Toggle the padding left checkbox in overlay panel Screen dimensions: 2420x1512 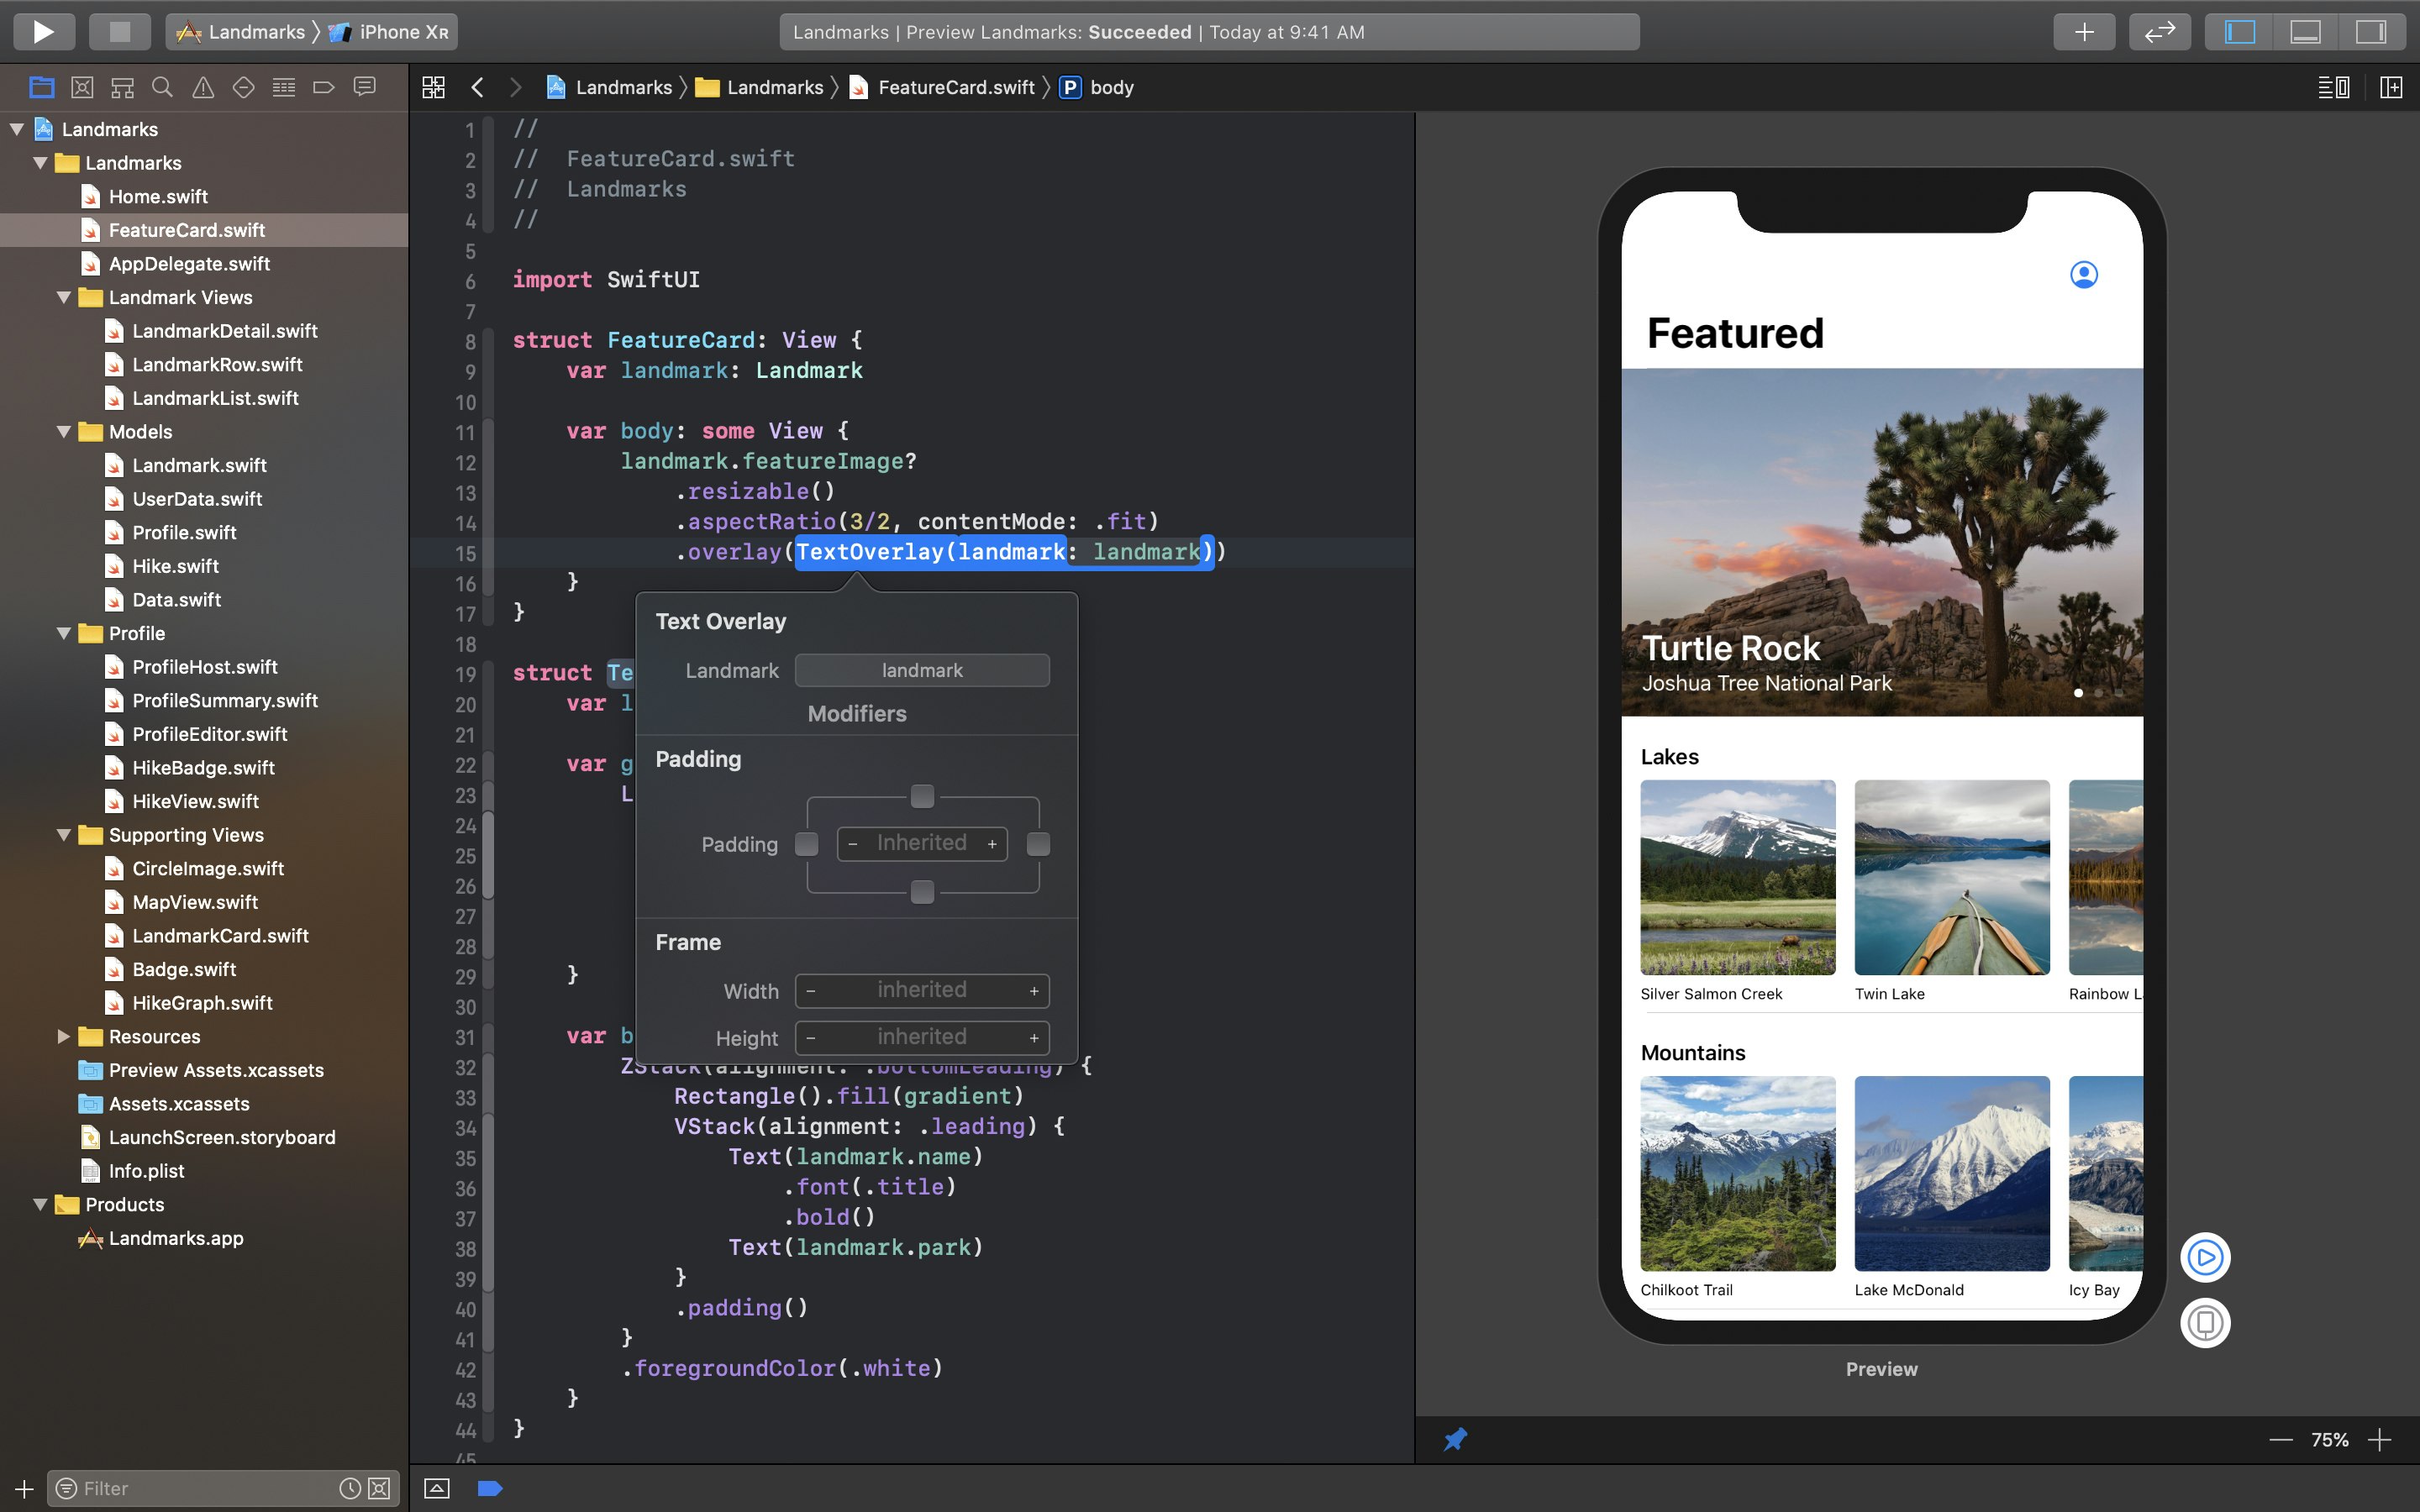tap(807, 843)
